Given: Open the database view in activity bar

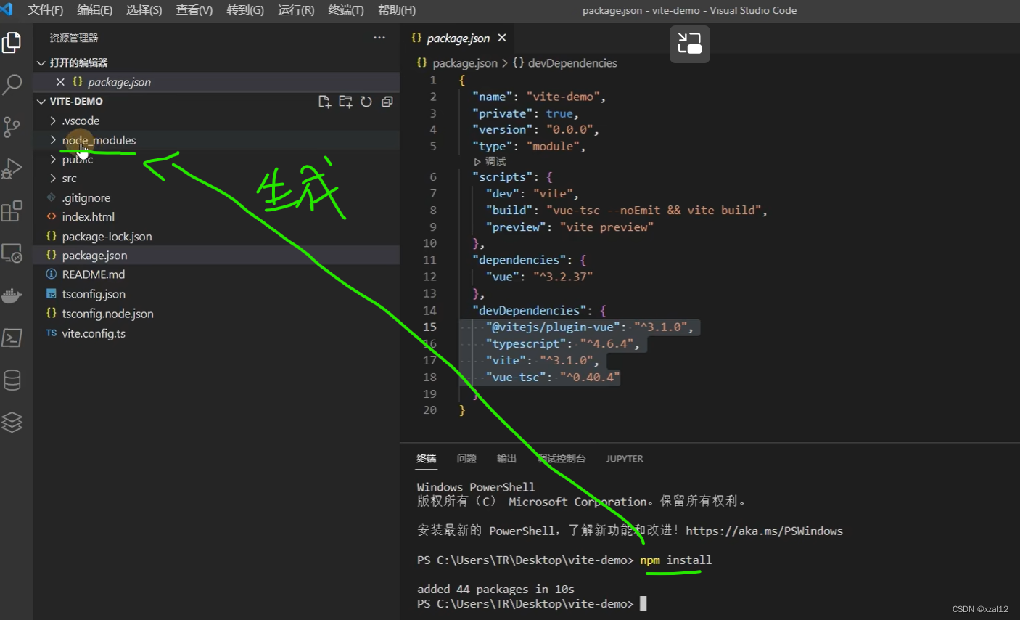Looking at the screenshot, I should pos(12,380).
